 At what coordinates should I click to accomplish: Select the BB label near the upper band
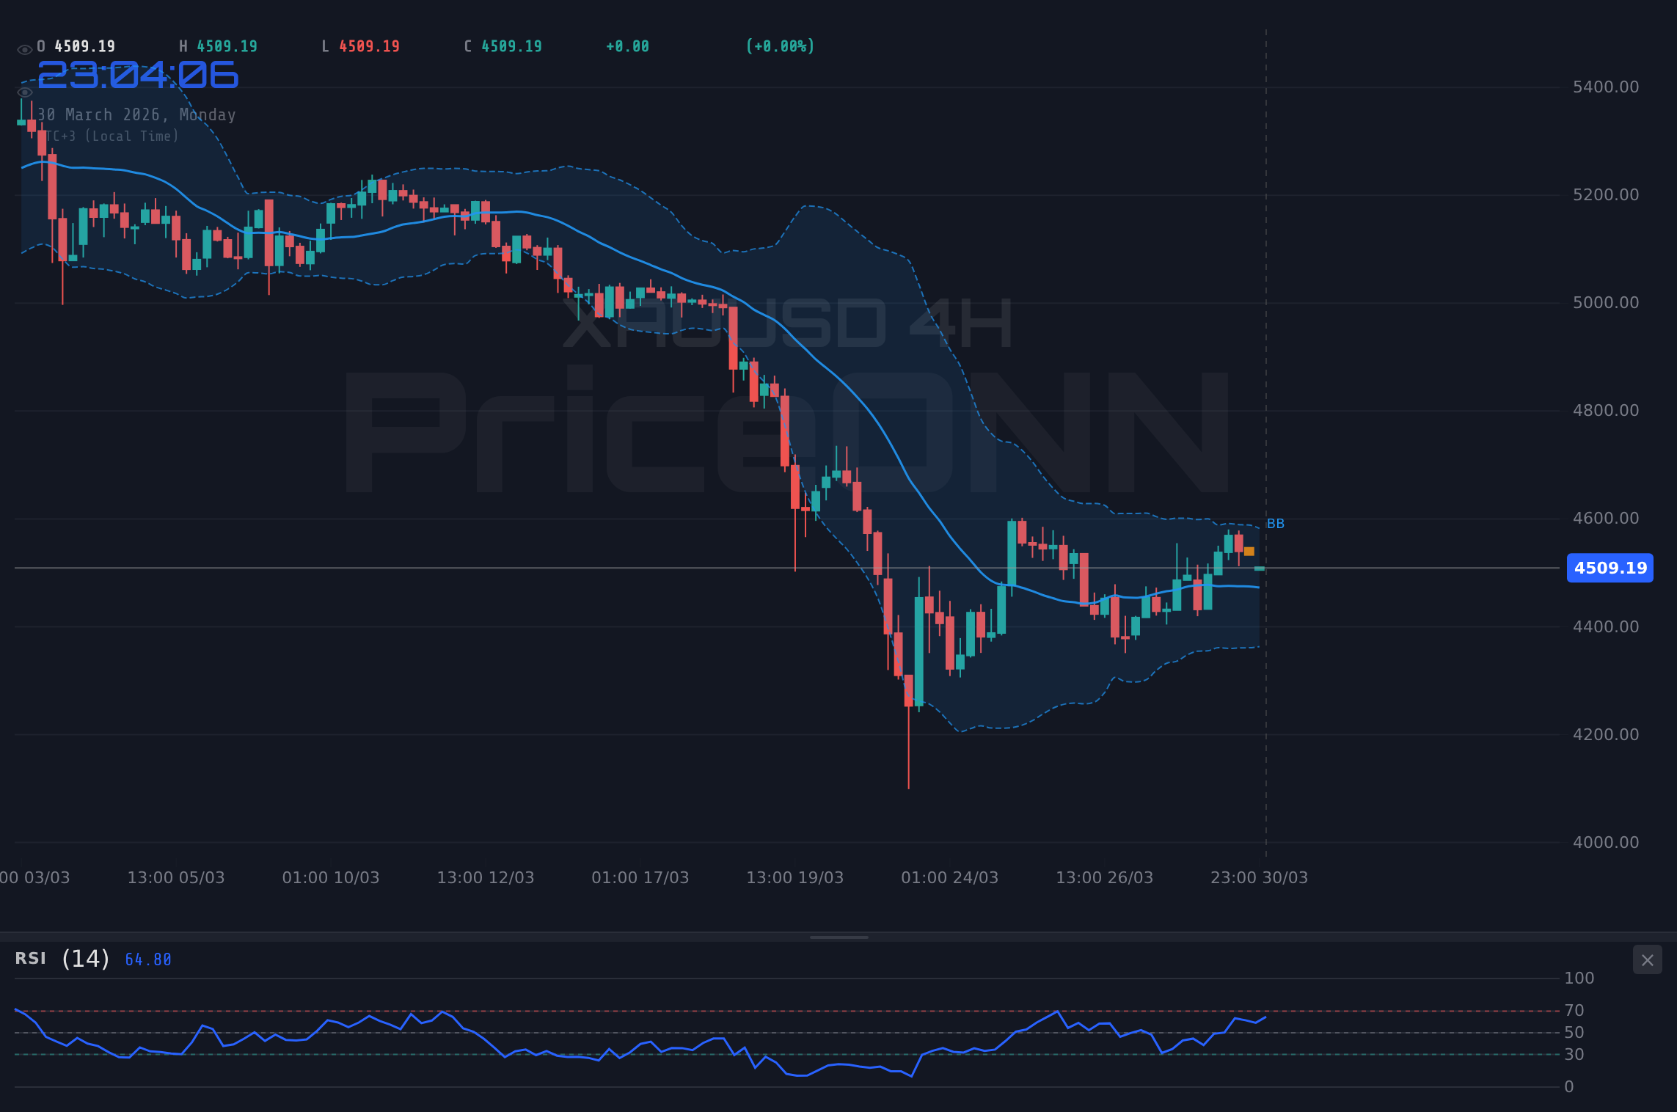[1275, 523]
